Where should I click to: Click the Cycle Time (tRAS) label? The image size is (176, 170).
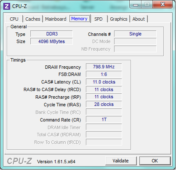click(x=62, y=105)
